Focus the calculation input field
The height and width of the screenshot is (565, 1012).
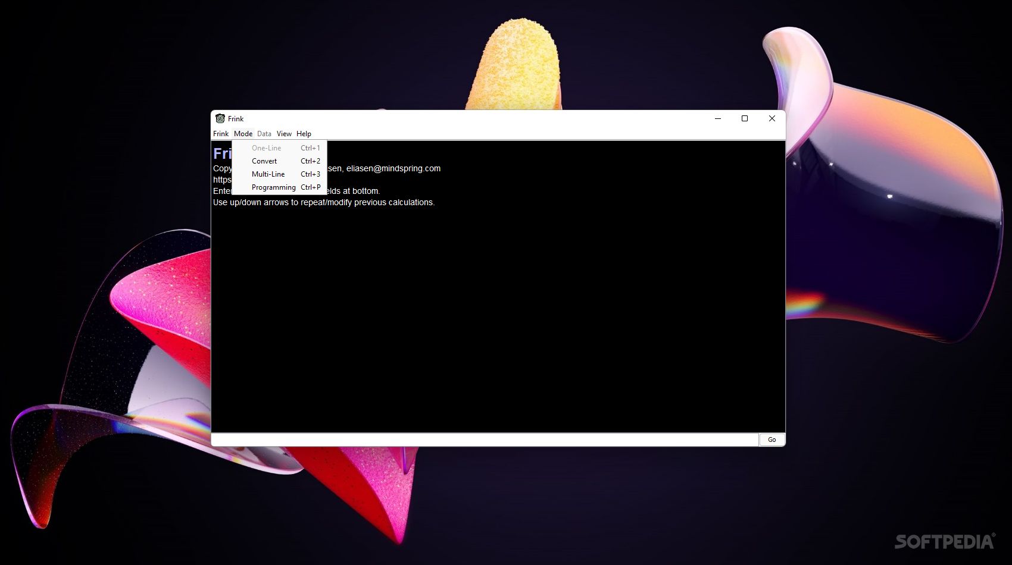485,440
